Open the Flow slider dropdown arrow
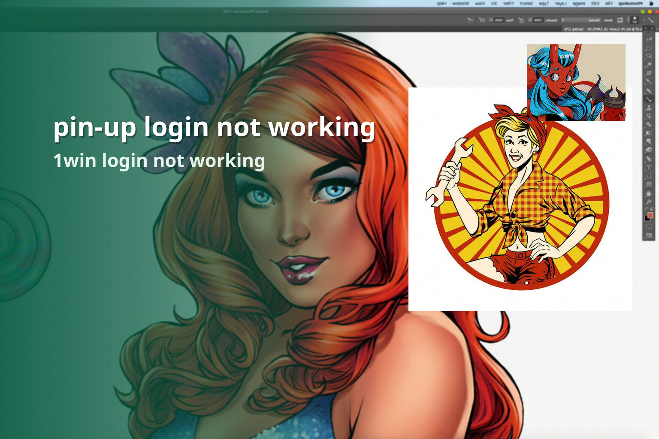This screenshot has width=659, height=439. pos(491,20)
